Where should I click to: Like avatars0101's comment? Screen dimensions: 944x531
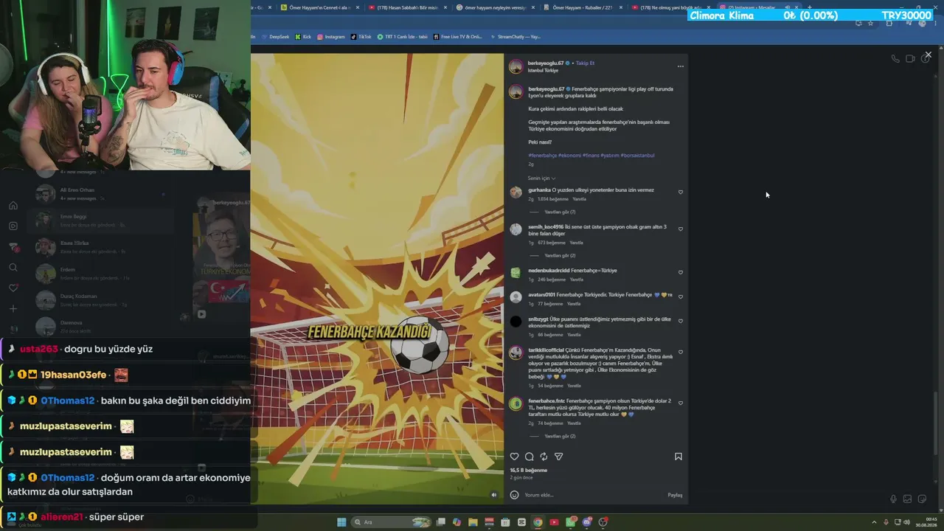[x=680, y=296]
